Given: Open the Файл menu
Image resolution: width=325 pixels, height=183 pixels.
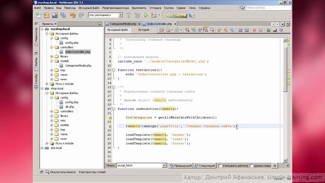Looking at the screenshot, I should coord(37,8).
